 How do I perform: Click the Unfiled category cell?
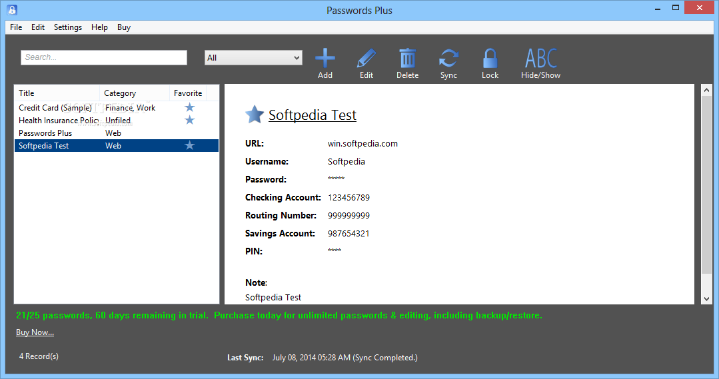tap(118, 120)
